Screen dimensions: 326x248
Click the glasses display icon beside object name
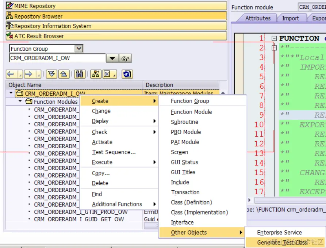click(x=125, y=58)
